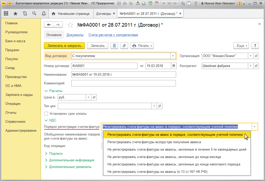Click the 1C main menu dropdown button

(x=9, y=3)
